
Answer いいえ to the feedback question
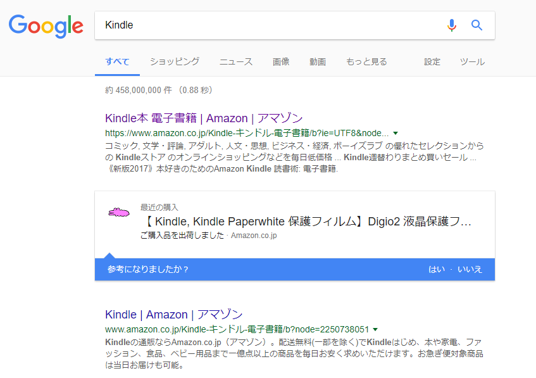tap(470, 270)
